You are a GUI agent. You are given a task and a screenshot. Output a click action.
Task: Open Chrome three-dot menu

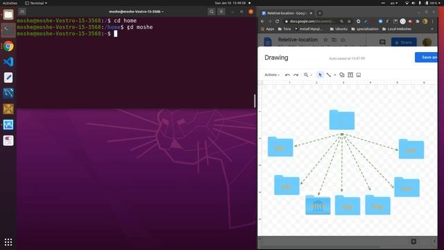click(432, 22)
